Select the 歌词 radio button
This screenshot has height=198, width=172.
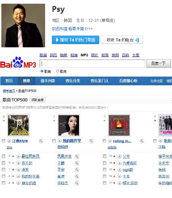pyautogui.click(x=58, y=71)
